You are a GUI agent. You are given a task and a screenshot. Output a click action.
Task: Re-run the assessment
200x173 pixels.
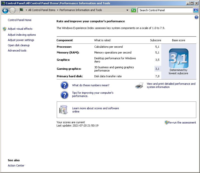pos(182,122)
